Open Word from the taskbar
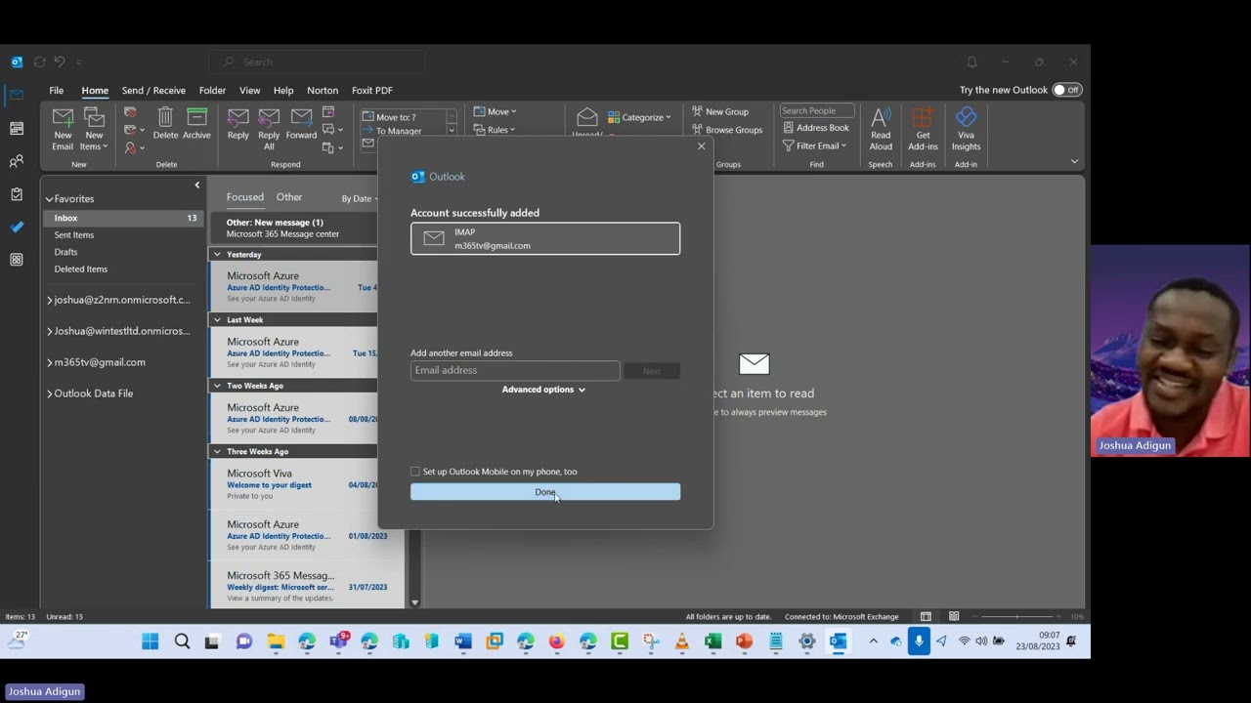The image size is (1251, 703). tap(462, 641)
